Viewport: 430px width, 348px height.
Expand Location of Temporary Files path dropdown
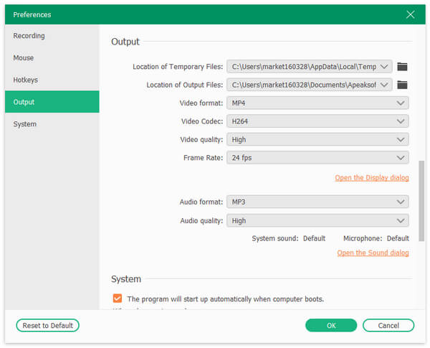pyautogui.click(x=310, y=67)
